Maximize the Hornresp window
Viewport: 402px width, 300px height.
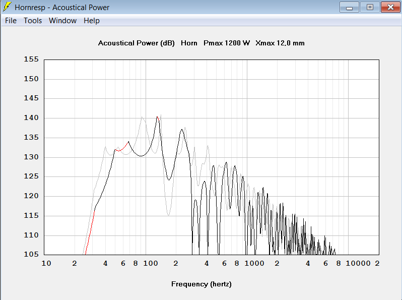point(370,7)
